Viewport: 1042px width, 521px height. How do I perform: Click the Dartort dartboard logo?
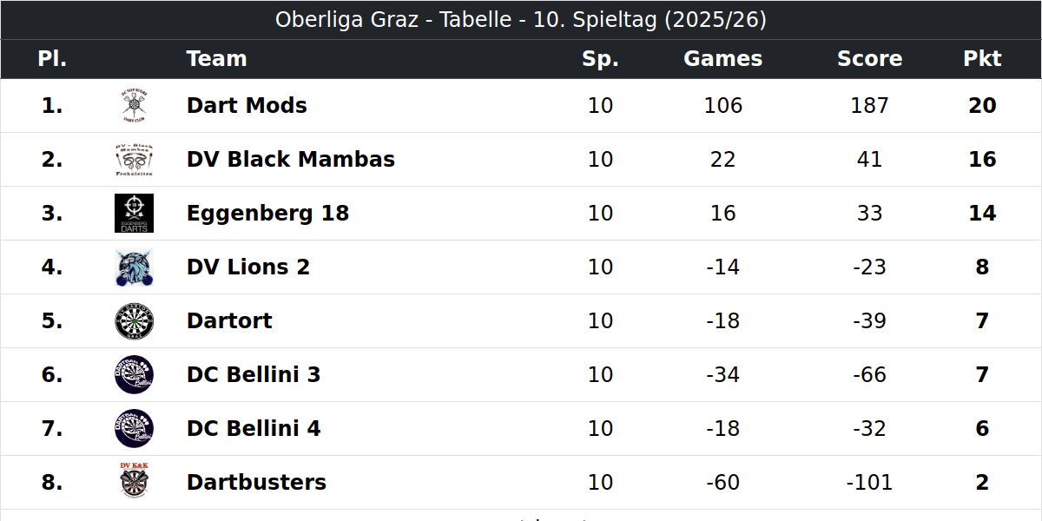coord(134,321)
